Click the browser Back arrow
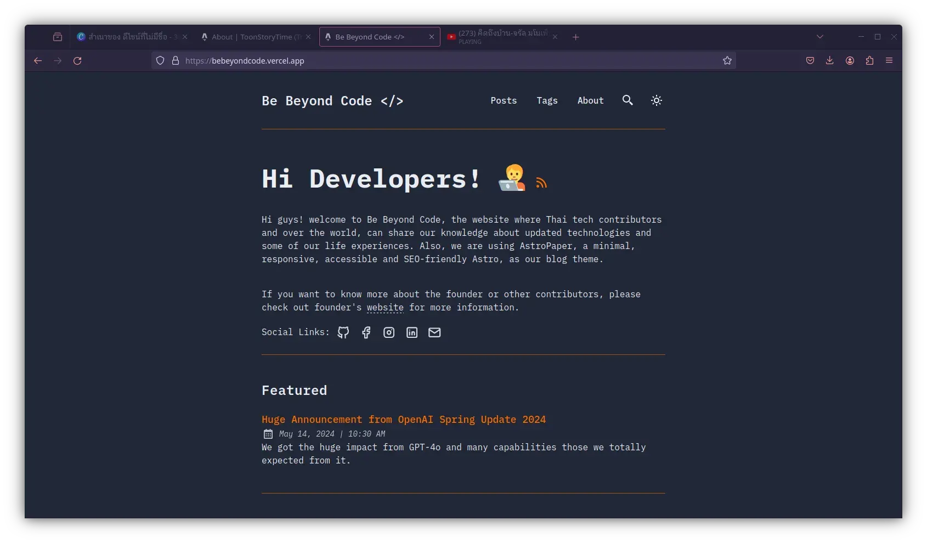 point(38,61)
